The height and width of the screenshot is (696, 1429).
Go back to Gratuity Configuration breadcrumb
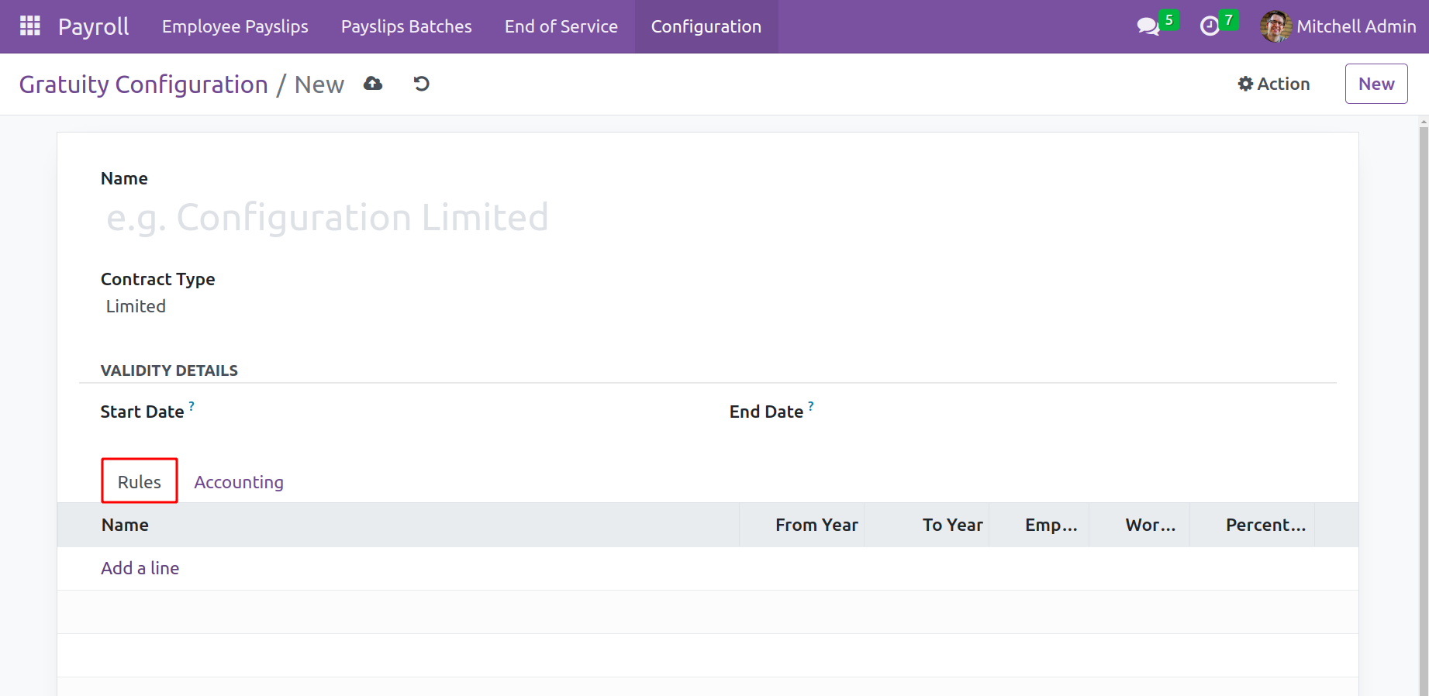point(143,84)
